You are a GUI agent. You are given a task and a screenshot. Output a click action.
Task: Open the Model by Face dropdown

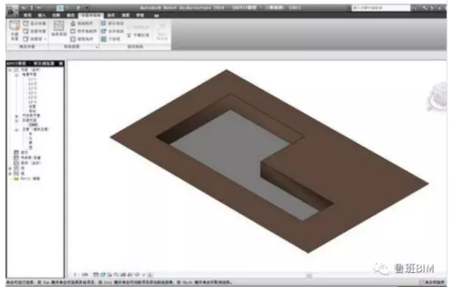35,38
